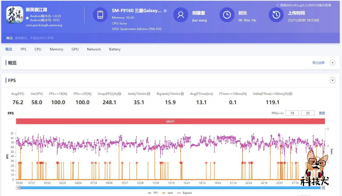Click the upload time 21/11/2020 10:33:02
Image resolution: width=342 pixels, height=196 pixels.
pyautogui.click(x=303, y=20)
